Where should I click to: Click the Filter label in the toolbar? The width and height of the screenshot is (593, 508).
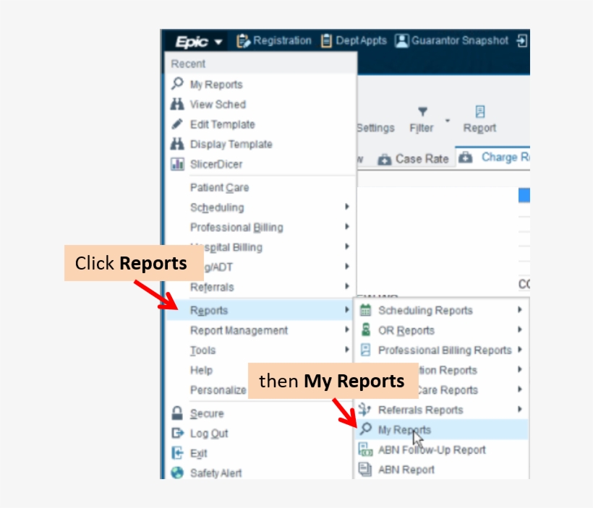tap(422, 128)
